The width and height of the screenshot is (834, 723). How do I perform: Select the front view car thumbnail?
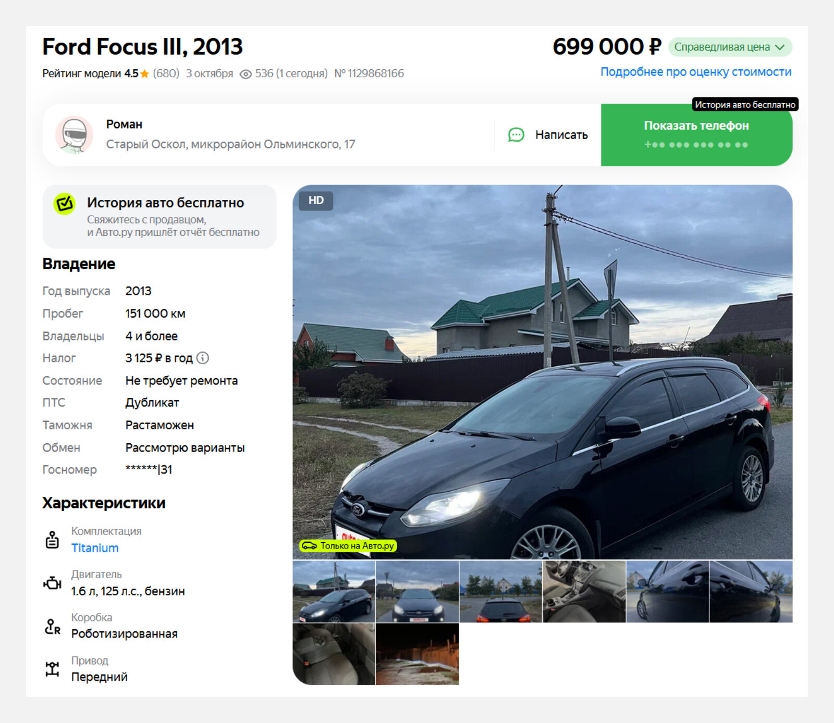pos(417,592)
